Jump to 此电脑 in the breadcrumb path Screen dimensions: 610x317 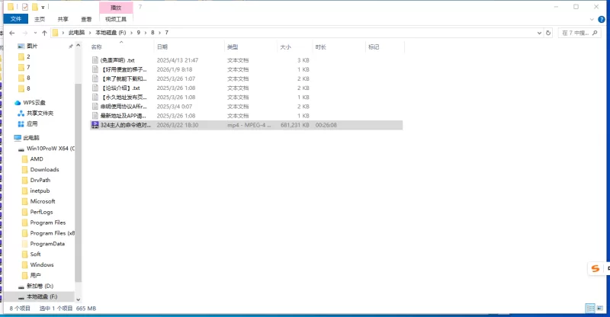[76, 33]
